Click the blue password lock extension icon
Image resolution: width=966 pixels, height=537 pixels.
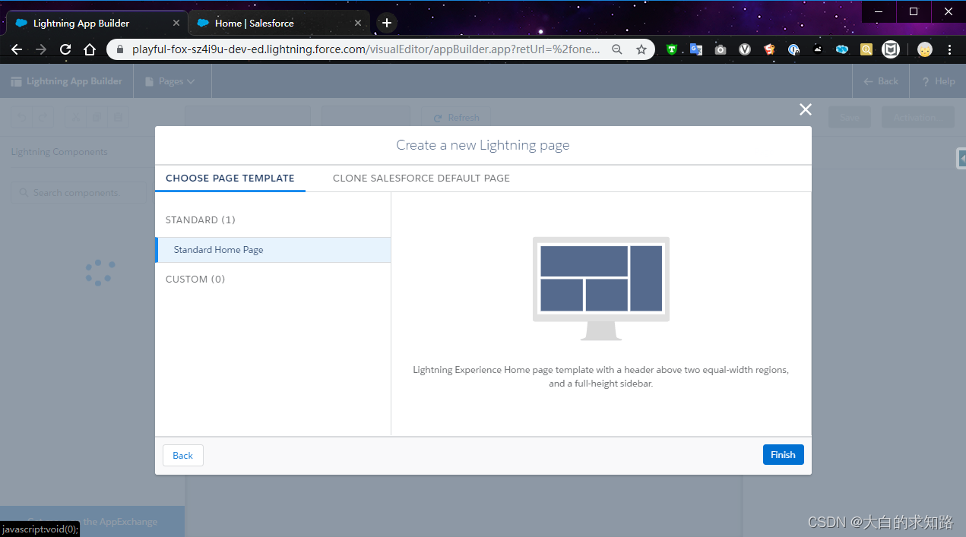(793, 49)
